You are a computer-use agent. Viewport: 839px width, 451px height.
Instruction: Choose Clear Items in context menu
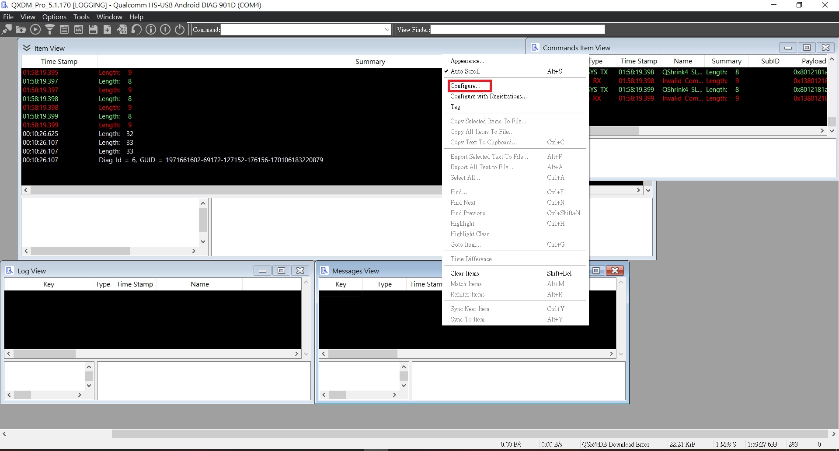[464, 273]
